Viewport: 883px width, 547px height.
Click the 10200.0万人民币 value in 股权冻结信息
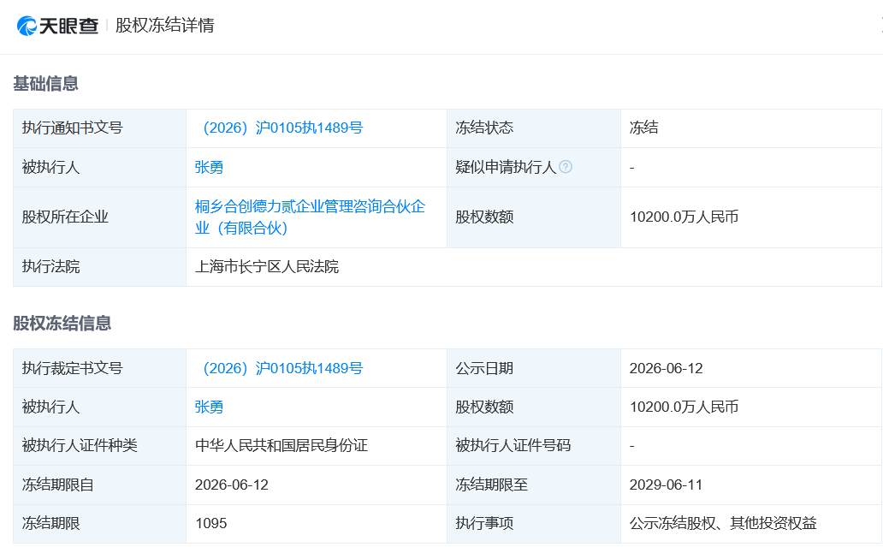coord(684,407)
